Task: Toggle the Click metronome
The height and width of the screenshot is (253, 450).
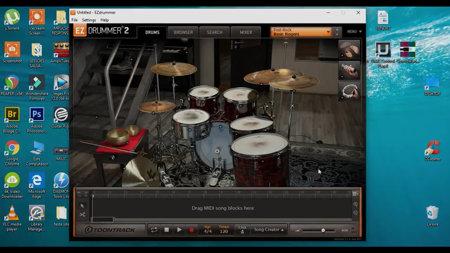Action: (242, 229)
